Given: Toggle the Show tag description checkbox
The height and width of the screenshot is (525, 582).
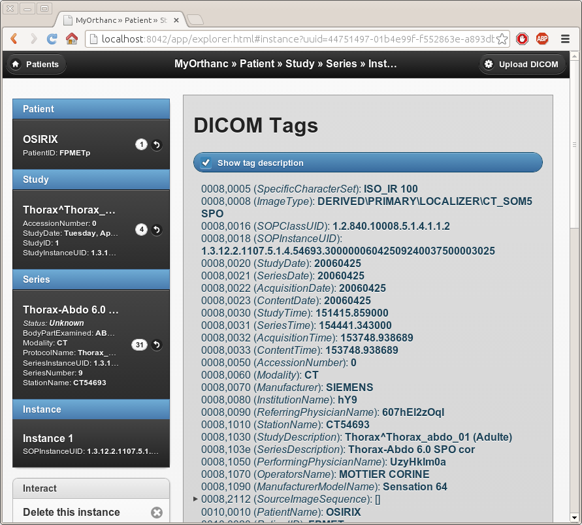Looking at the screenshot, I should 206,163.
